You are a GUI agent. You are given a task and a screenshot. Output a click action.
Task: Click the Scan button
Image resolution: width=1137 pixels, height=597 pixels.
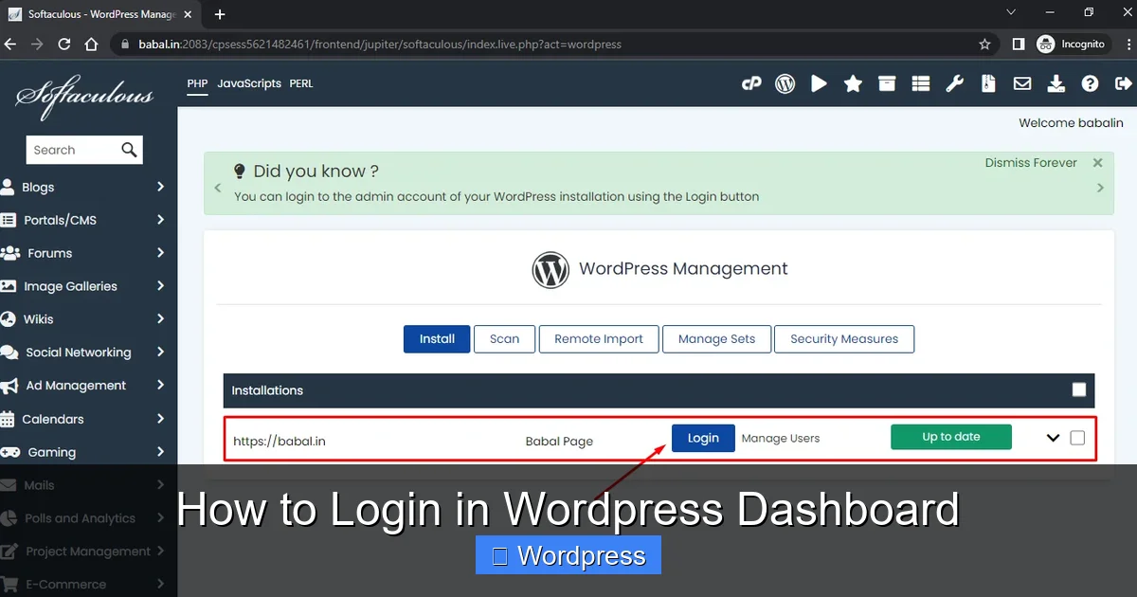(504, 339)
